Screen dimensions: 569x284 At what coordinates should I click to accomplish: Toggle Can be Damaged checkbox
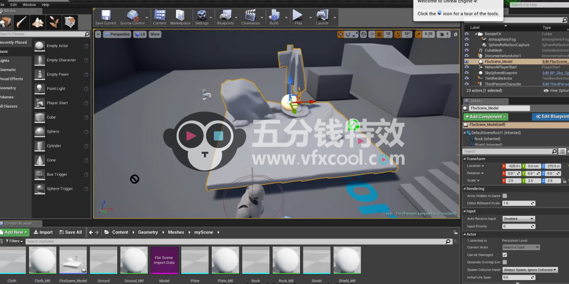505,255
